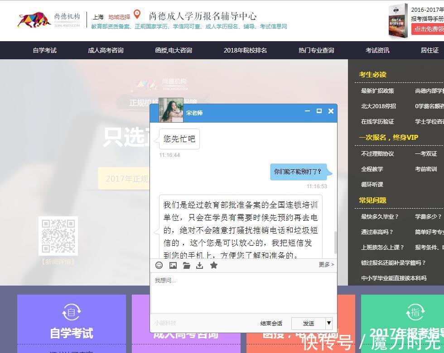Click the circular 自 icon on 自学考试 tile
This screenshot has height=353, width=444.
71,311
